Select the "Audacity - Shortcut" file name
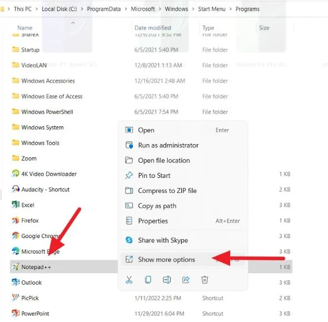Viewport: 328px width, 322px height. [x=46, y=190]
